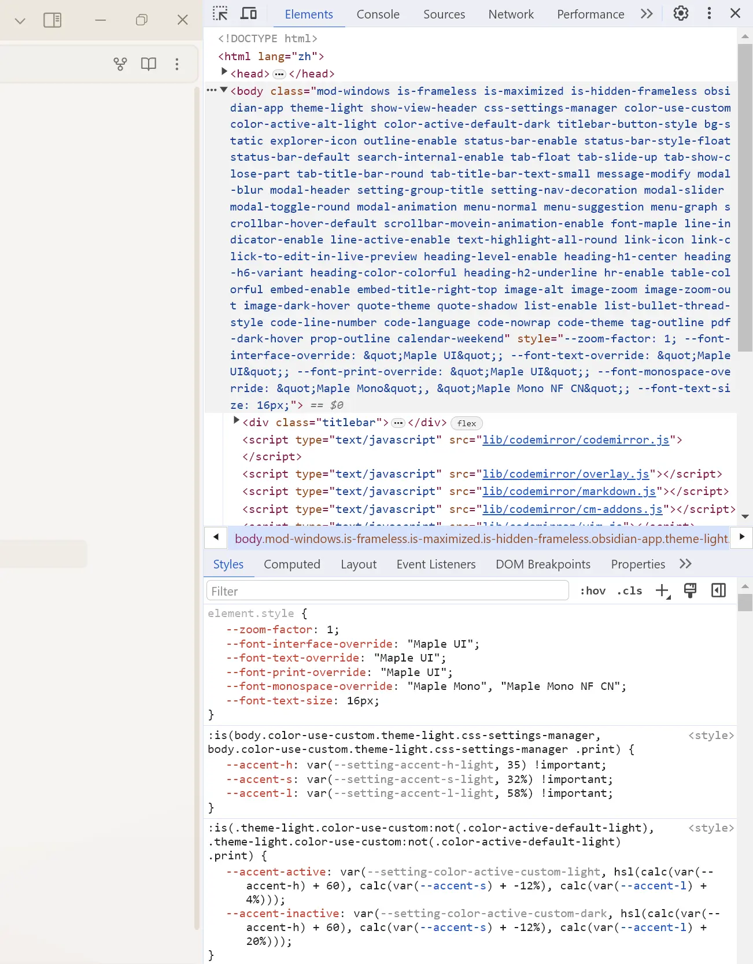The width and height of the screenshot is (753, 964).
Task: Open the overlay.js script link
Action: tap(566, 474)
